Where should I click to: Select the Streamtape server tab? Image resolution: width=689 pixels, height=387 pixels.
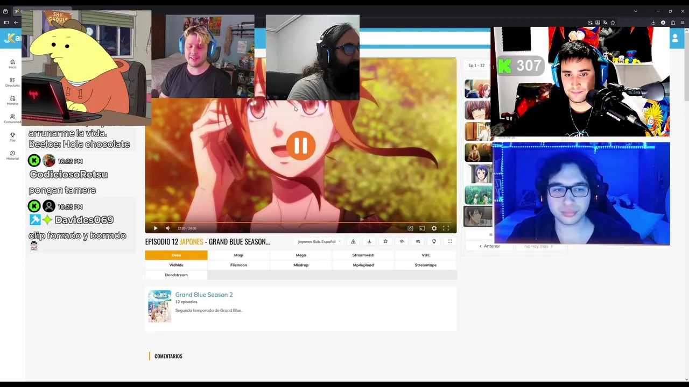click(426, 265)
